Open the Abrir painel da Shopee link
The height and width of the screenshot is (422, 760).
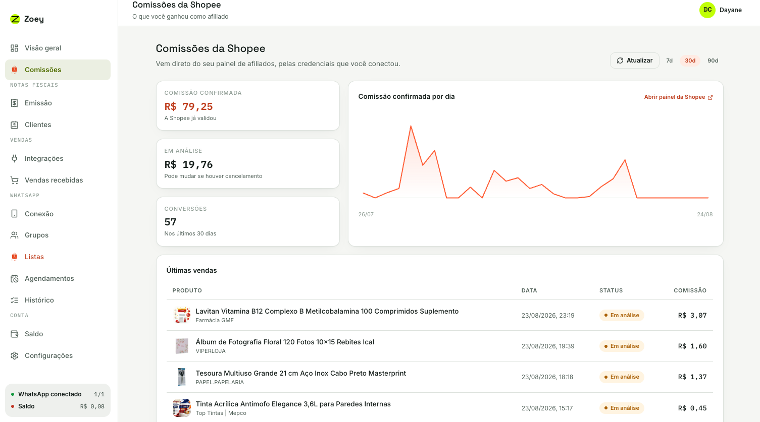coord(678,97)
